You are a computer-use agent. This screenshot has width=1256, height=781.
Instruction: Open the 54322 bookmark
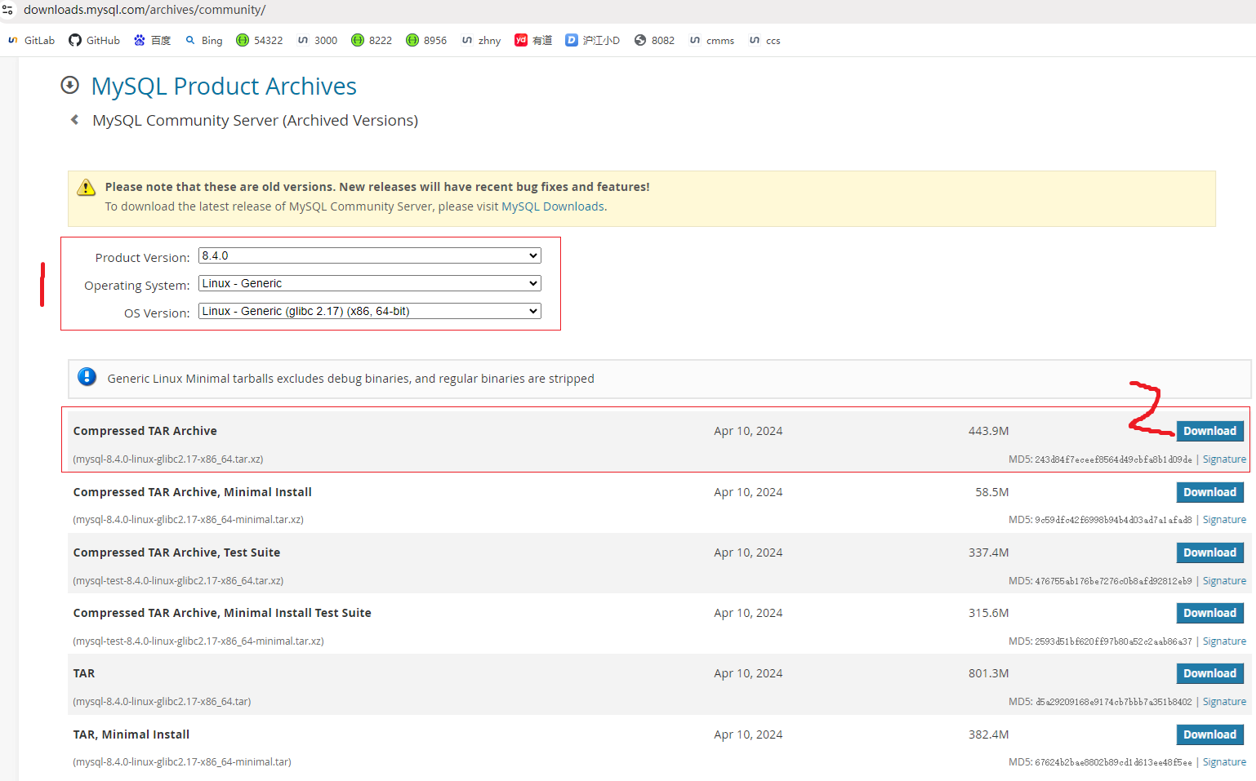[259, 40]
